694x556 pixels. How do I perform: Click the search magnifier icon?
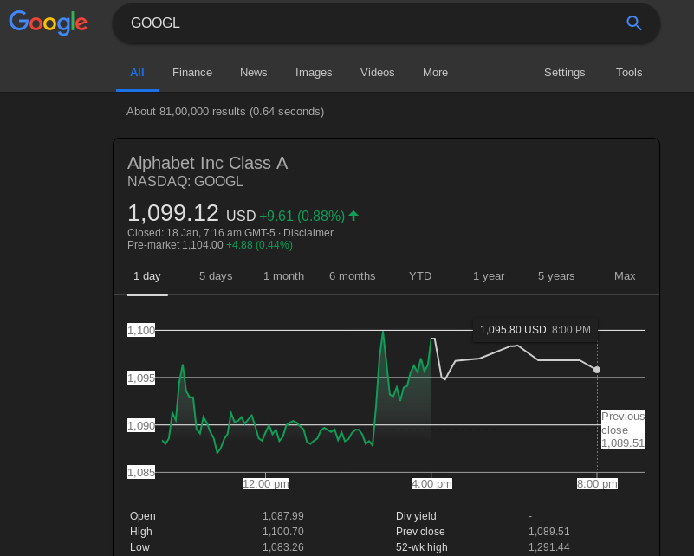(633, 23)
